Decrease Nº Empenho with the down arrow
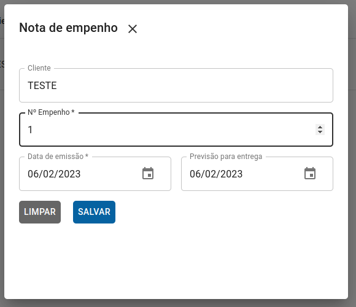The image size is (356, 307). 320,132
